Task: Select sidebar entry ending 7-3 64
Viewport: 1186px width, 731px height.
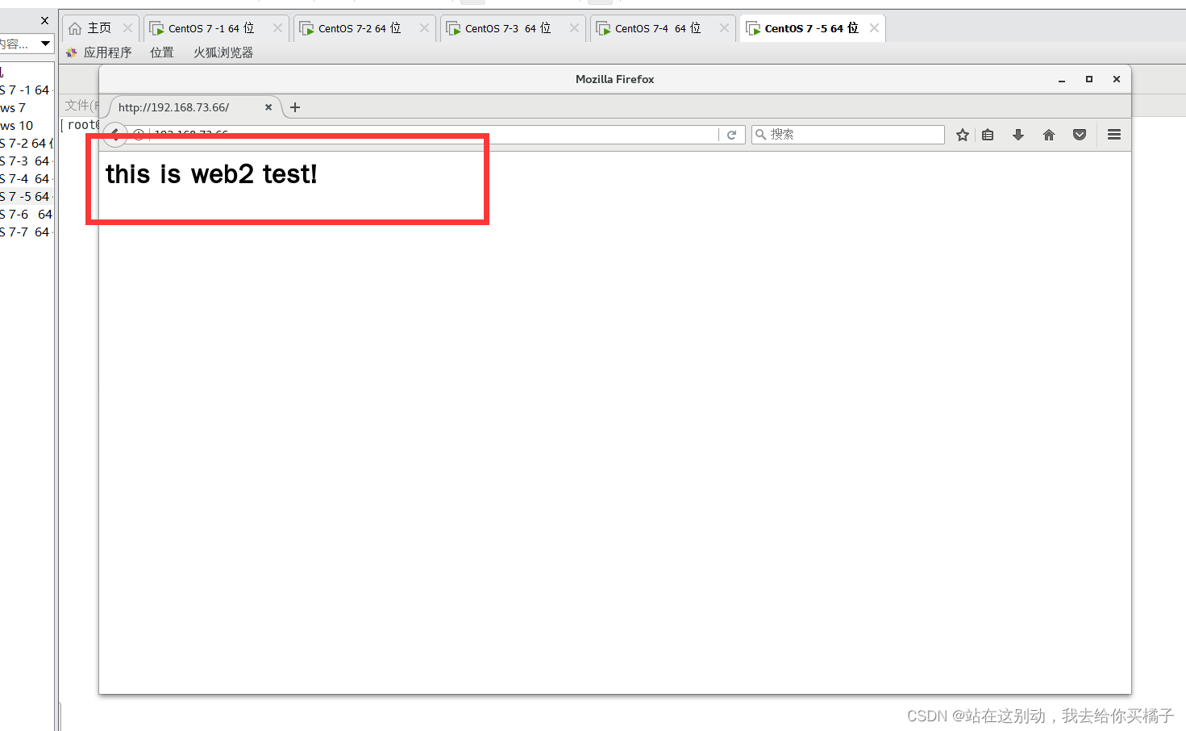Action: tap(25, 161)
